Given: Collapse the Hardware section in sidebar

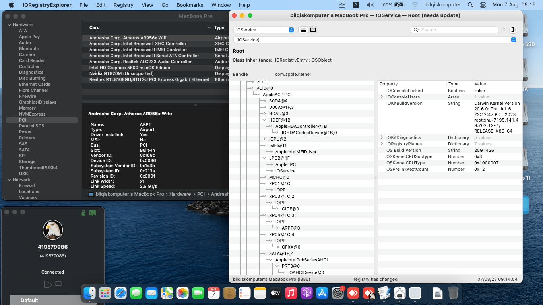Looking at the screenshot, I should point(9,25).
